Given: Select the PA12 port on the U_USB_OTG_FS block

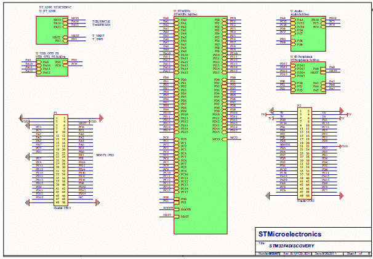Looking at the screenshot, I should 39,72.
